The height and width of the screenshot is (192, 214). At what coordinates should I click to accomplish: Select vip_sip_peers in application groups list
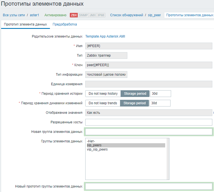point(97,149)
